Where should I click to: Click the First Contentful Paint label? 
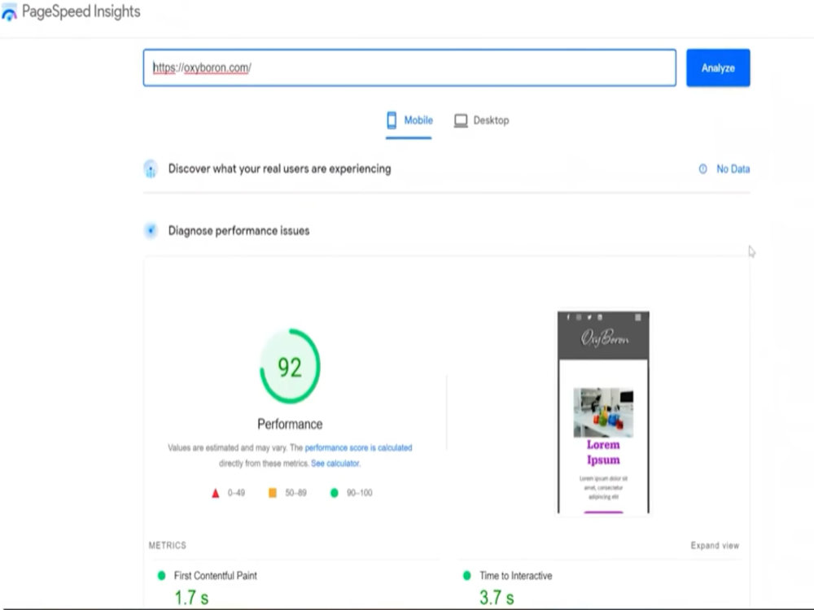216,576
